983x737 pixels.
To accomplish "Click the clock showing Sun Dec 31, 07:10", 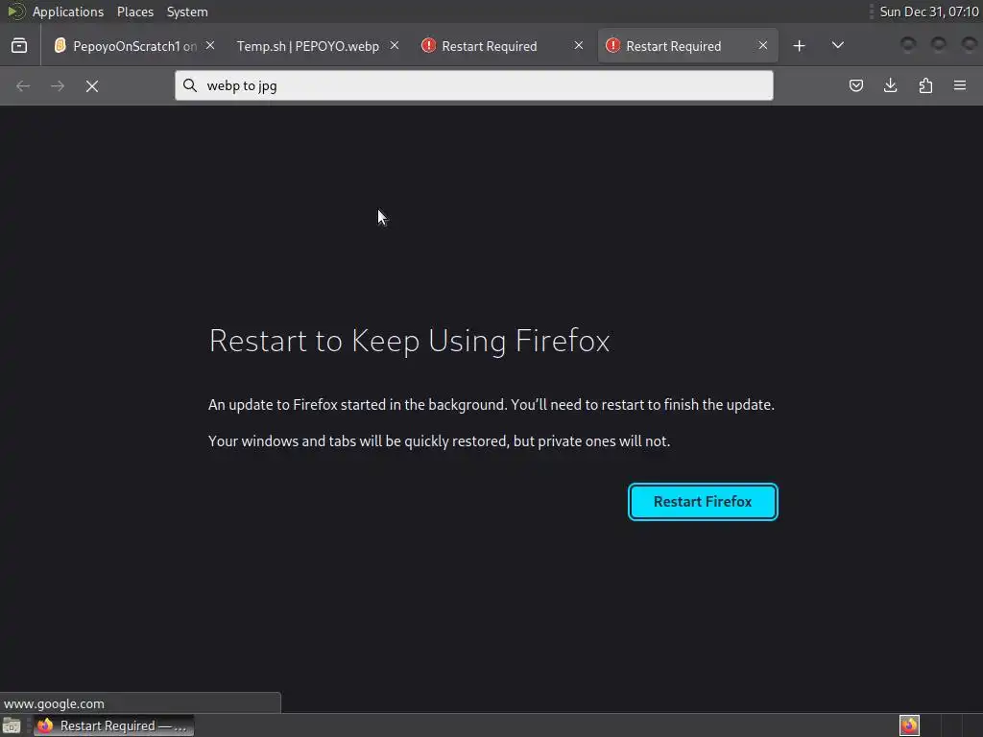I will pyautogui.click(x=929, y=12).
